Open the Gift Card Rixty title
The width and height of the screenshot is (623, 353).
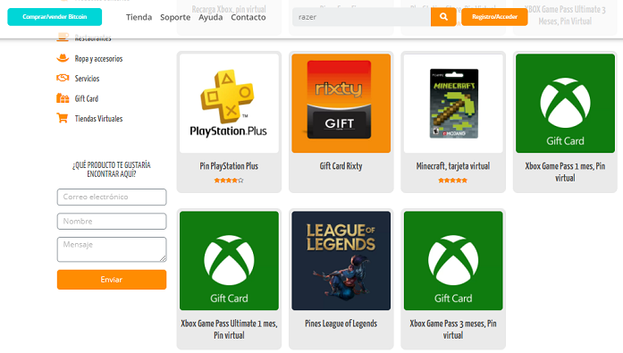pos(341,166)
